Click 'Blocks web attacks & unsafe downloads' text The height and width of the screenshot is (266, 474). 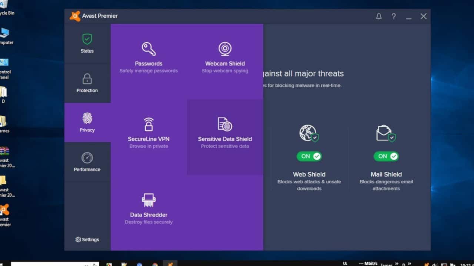coord(309,185)
